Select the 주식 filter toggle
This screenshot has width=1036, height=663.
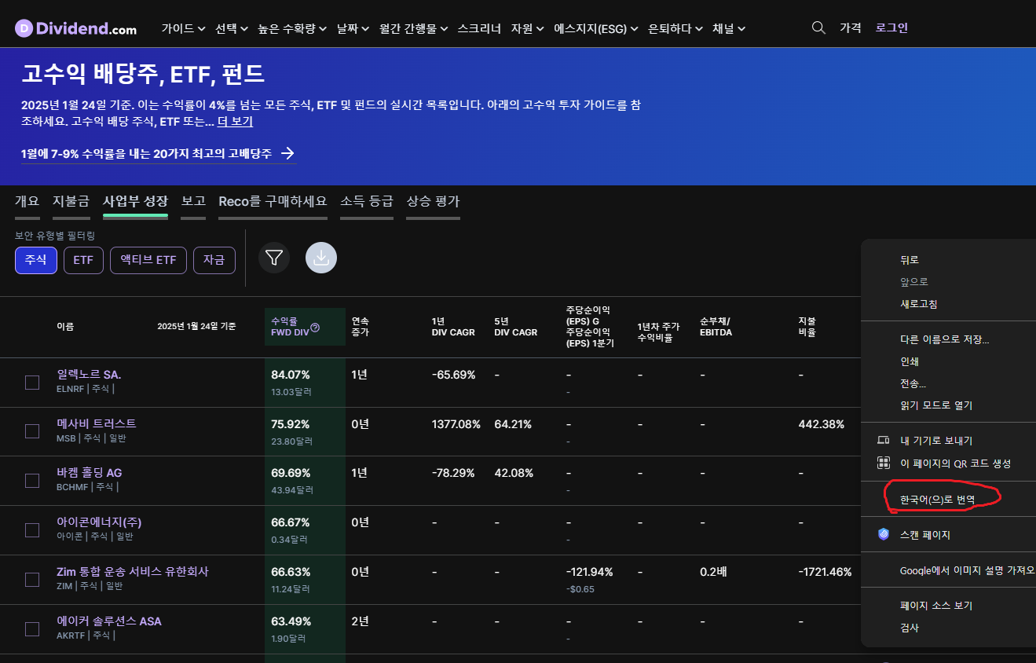(x=36, y=260)
